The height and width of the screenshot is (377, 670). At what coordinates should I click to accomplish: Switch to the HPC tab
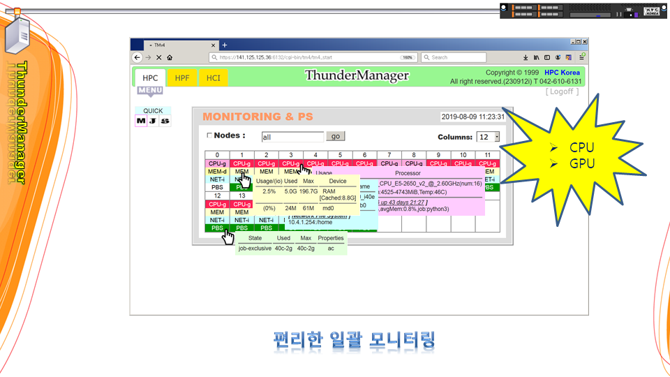[150, 77]
